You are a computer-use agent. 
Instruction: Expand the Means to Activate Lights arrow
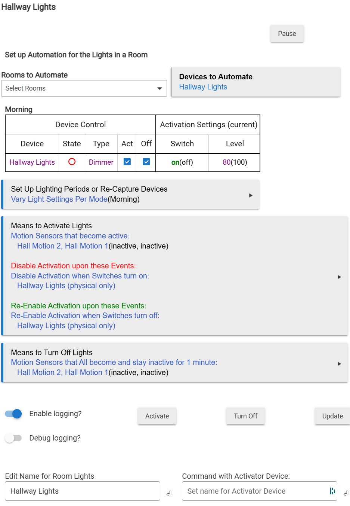click(x=339, y=277)
